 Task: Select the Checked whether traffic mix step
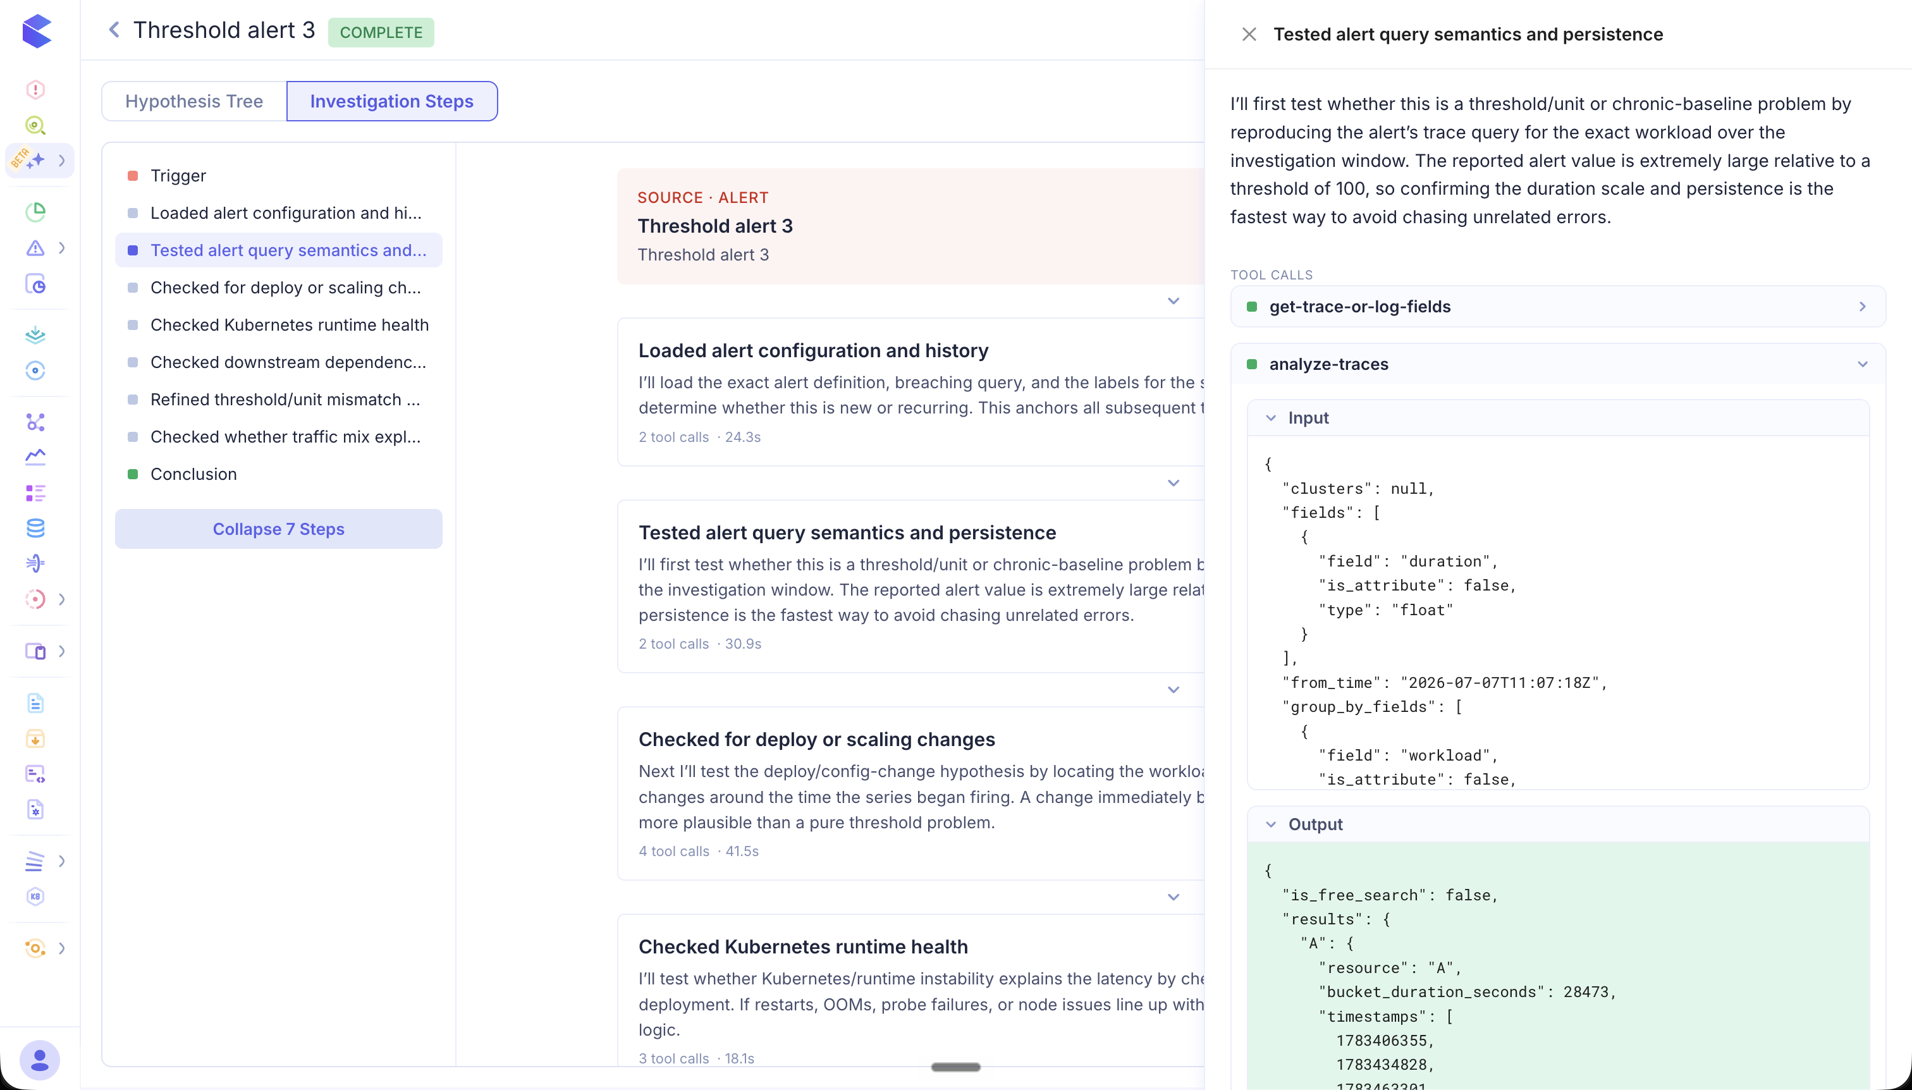[278, 437]
